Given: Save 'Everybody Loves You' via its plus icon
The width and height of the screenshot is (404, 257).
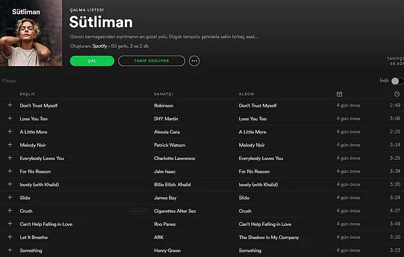Looking at the screenshot, I should pos(9,158).
